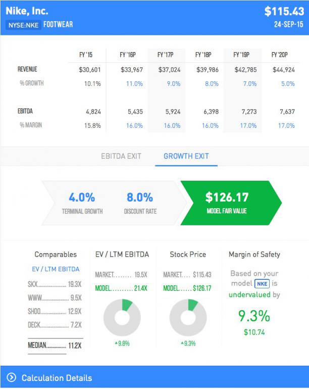Expand Calculation Details chevron icon

[12, 378]
